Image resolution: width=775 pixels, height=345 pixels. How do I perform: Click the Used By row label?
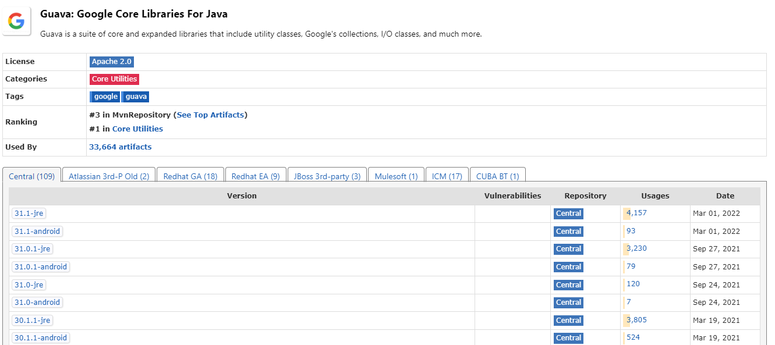(21, 147)
